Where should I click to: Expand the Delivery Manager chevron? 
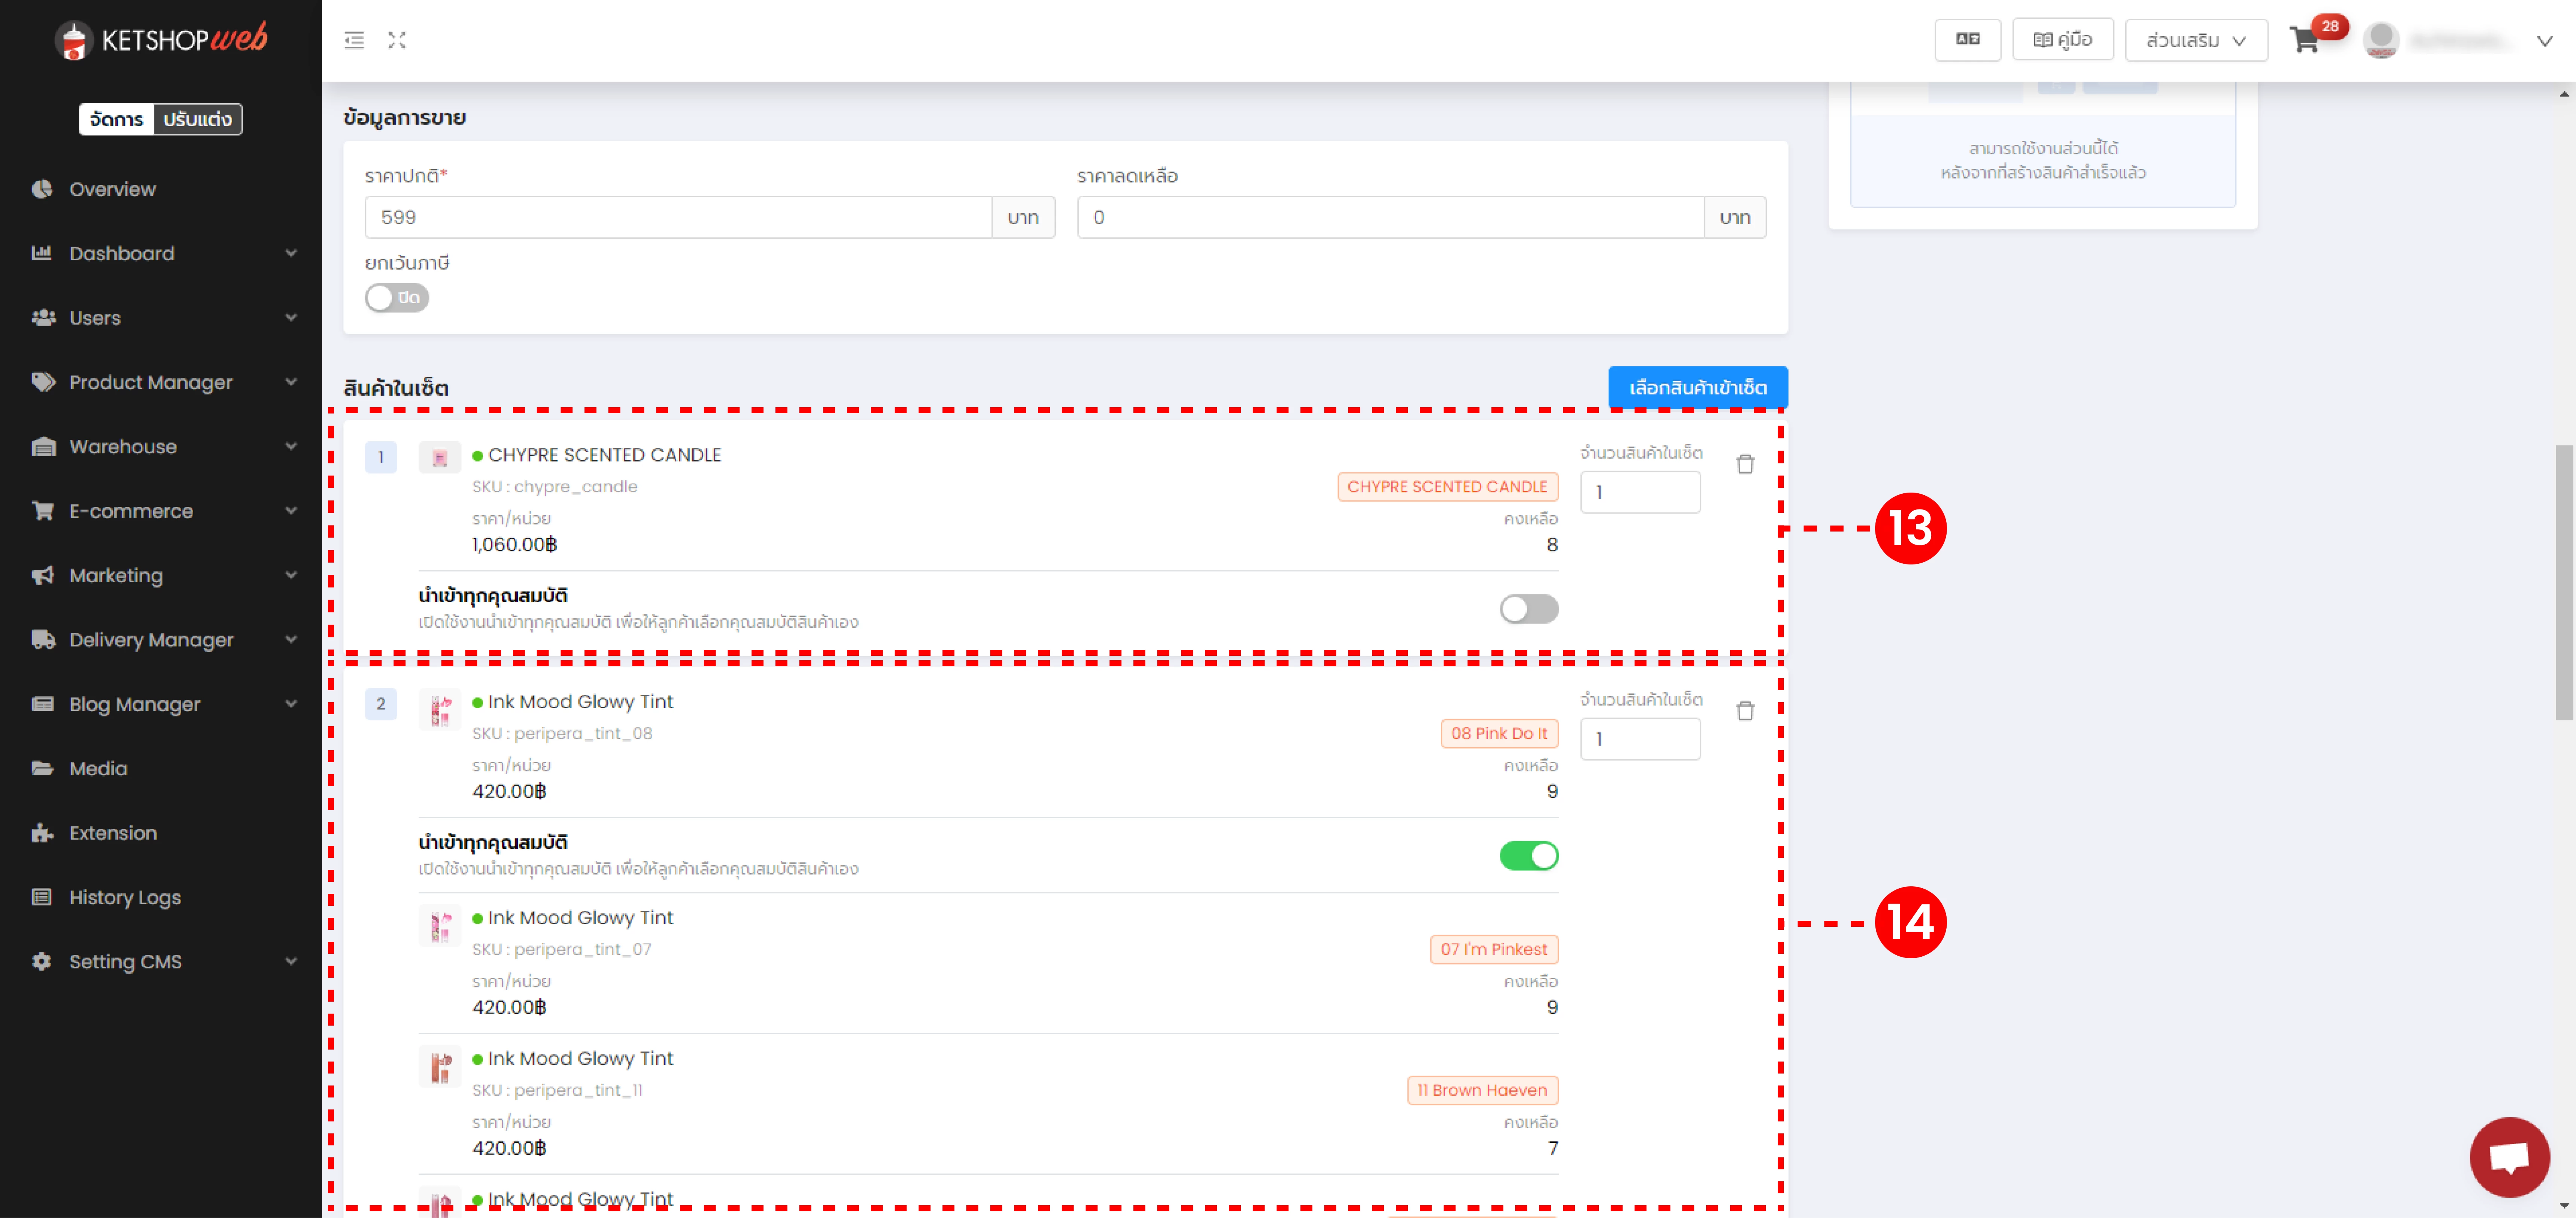pyautogui.click(x=291, y=640)
